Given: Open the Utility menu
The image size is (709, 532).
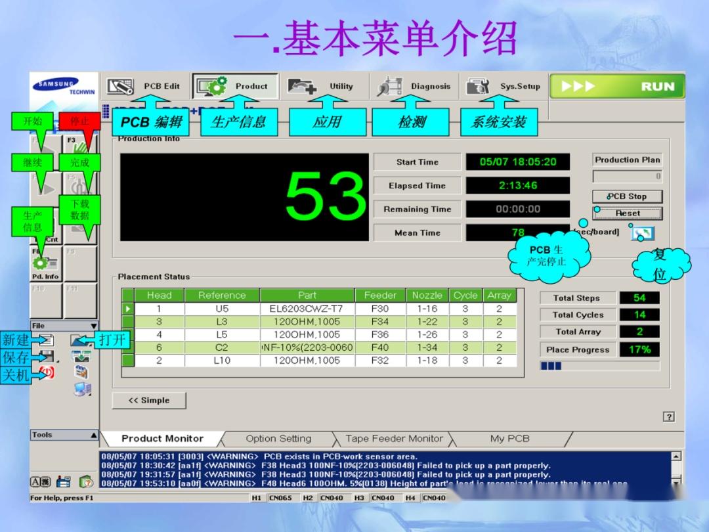Looking at the screenshot, I should (x=324, y=86).
